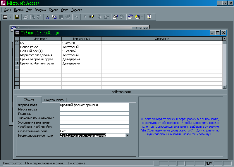Click the description cell for the № field
This screenshot has height=167, width=234.
[162, 43]
